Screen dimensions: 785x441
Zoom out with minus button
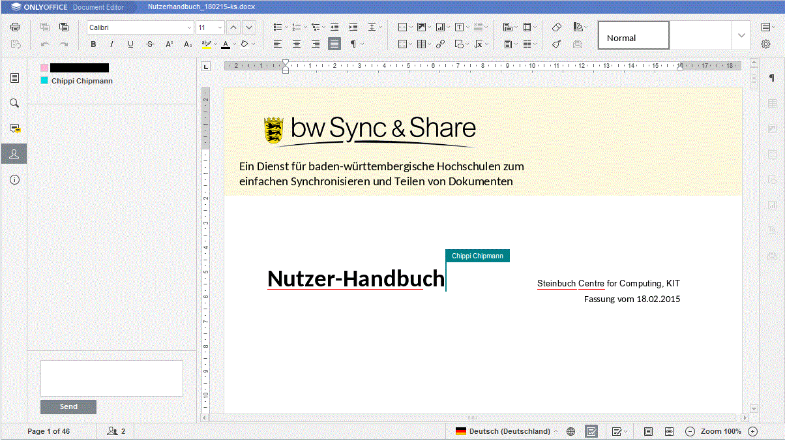pyautogui.click(x=690, y=431)
